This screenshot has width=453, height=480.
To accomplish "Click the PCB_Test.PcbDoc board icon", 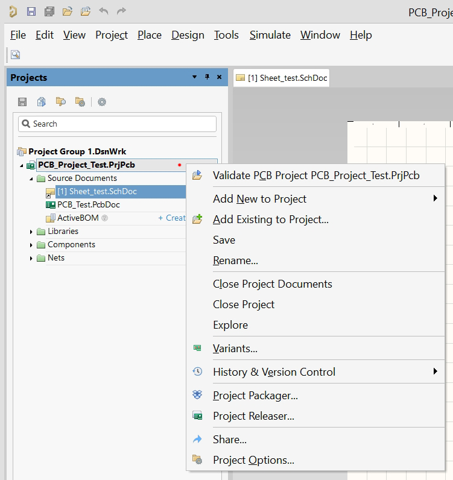I will 51,205.
